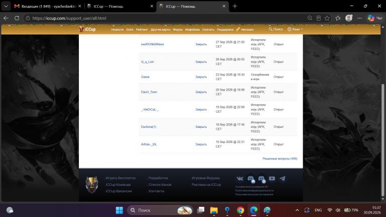This screenshot has width=386, height=217.
Task: Open the reader view icon in address bar
Action: pos(319,18)
